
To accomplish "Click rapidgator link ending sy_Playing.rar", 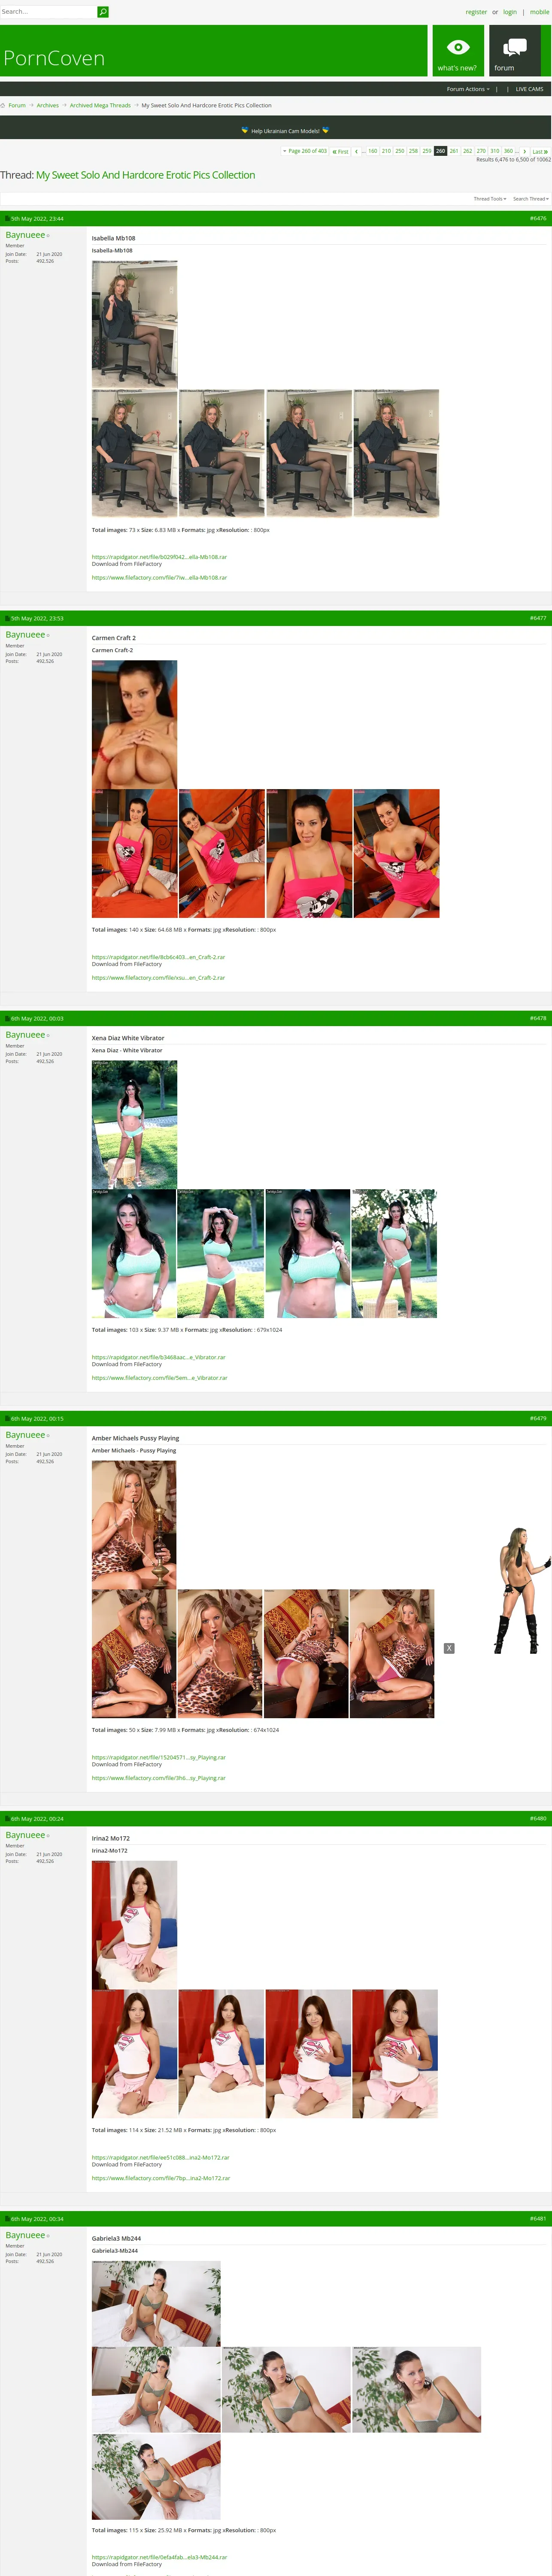I will tap(159, 1757).
